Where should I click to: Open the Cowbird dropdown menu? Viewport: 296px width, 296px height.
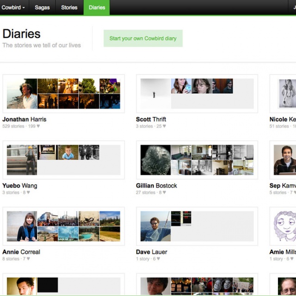(x=13, y=7)
